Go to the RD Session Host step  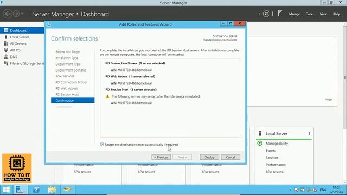click(x=67, y=94)
